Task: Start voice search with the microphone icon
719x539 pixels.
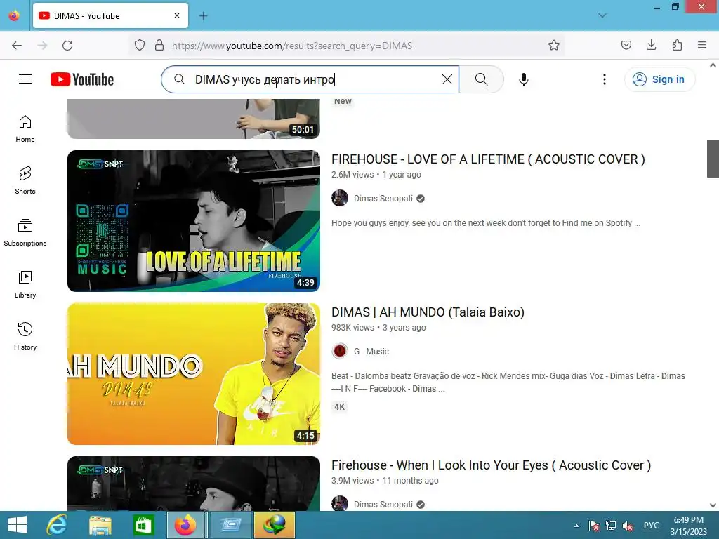Action: point(524,79)
